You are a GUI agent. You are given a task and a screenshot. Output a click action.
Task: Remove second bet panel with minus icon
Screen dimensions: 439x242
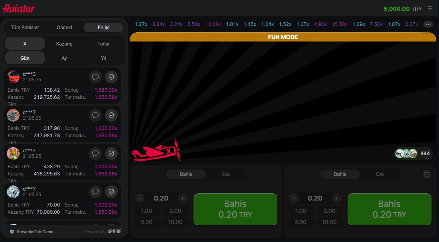click(426, 174)
